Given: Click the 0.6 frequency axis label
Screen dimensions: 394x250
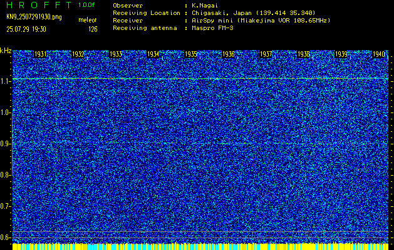Looking at the screenshot, I should (x=4, y=237).
